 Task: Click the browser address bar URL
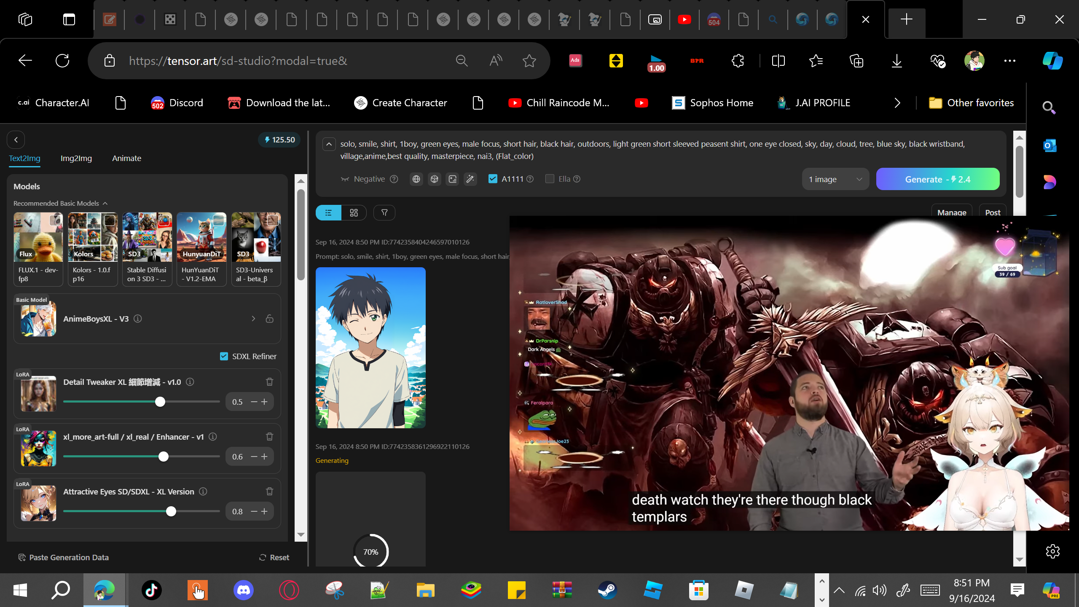tap(238, 61)
